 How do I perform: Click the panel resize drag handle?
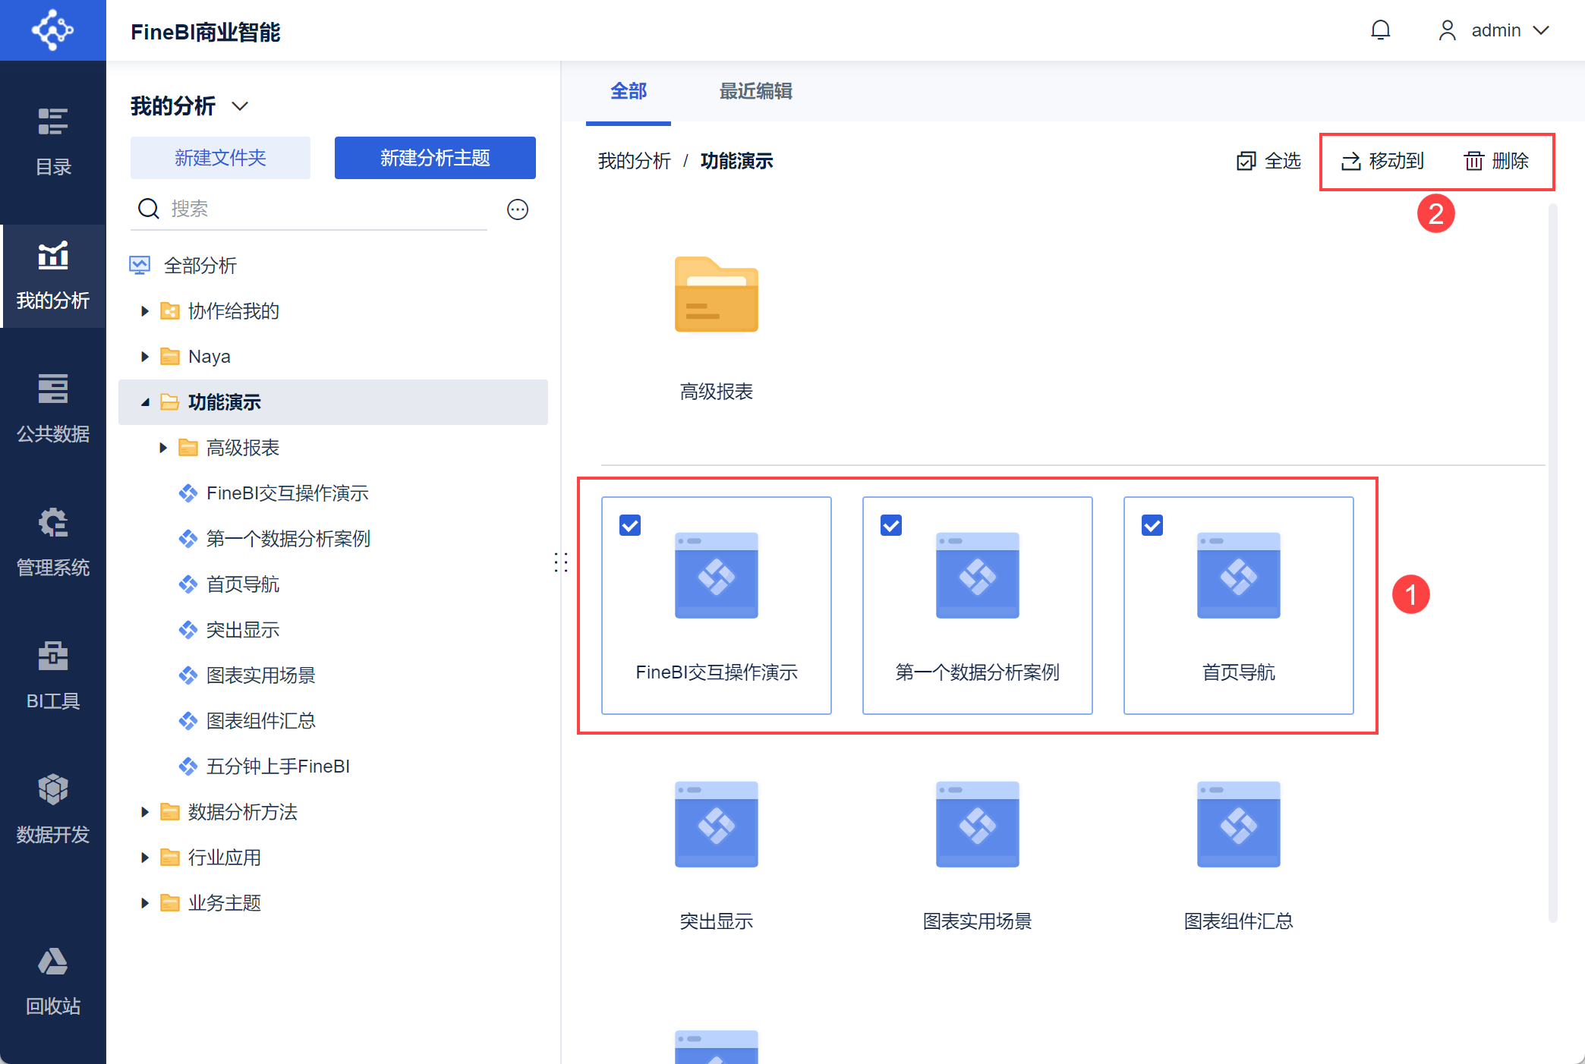(x=561, y=562)
